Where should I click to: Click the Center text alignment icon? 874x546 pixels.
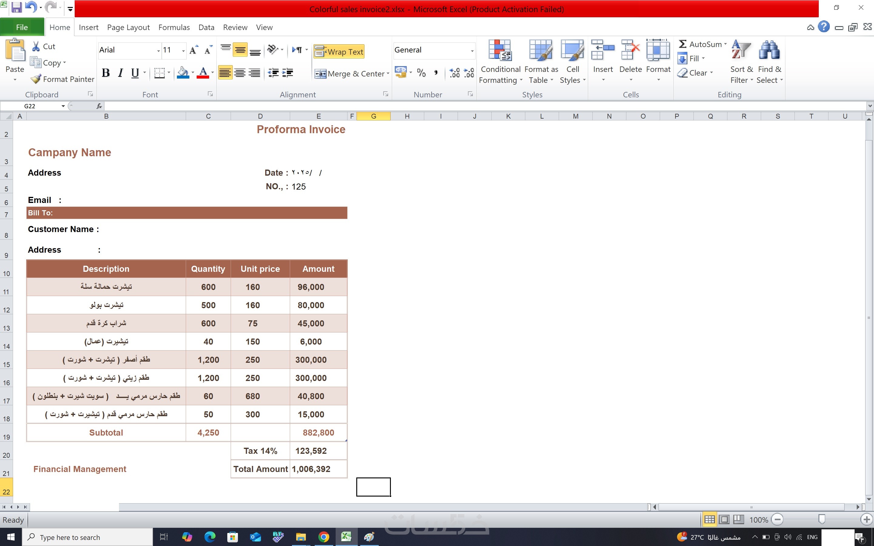tap(240, 73)
